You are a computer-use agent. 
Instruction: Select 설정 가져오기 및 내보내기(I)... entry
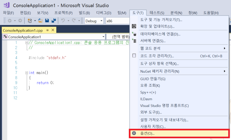point(179,120)
